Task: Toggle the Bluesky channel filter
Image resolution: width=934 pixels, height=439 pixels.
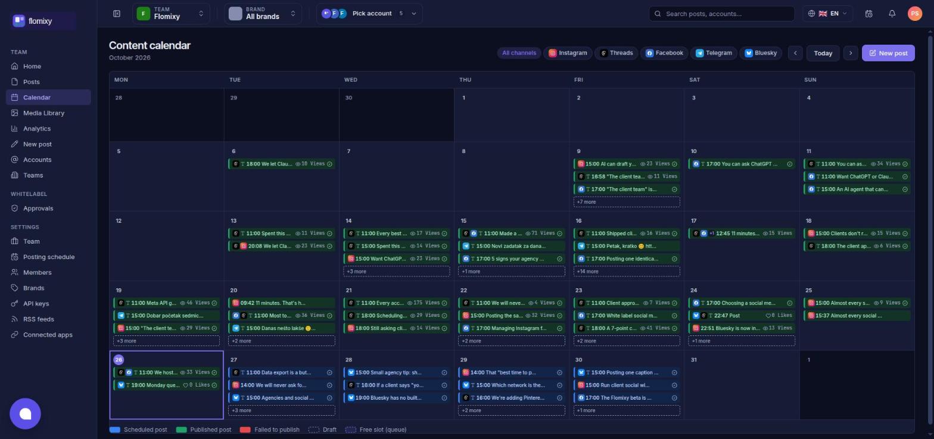Action: [x=761, y=53]
